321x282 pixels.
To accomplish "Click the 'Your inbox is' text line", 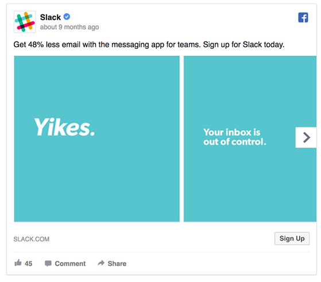I will (232, 132).
